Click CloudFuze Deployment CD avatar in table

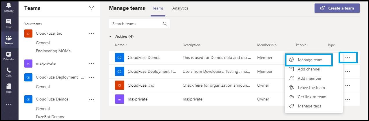(119, 71)
